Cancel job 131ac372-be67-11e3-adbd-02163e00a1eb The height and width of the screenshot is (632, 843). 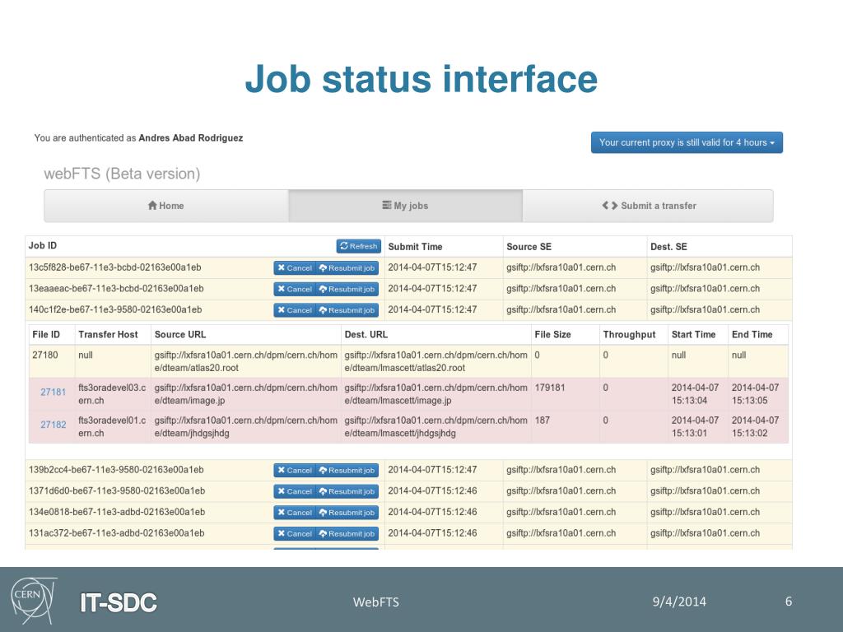[x=294, y=533]
